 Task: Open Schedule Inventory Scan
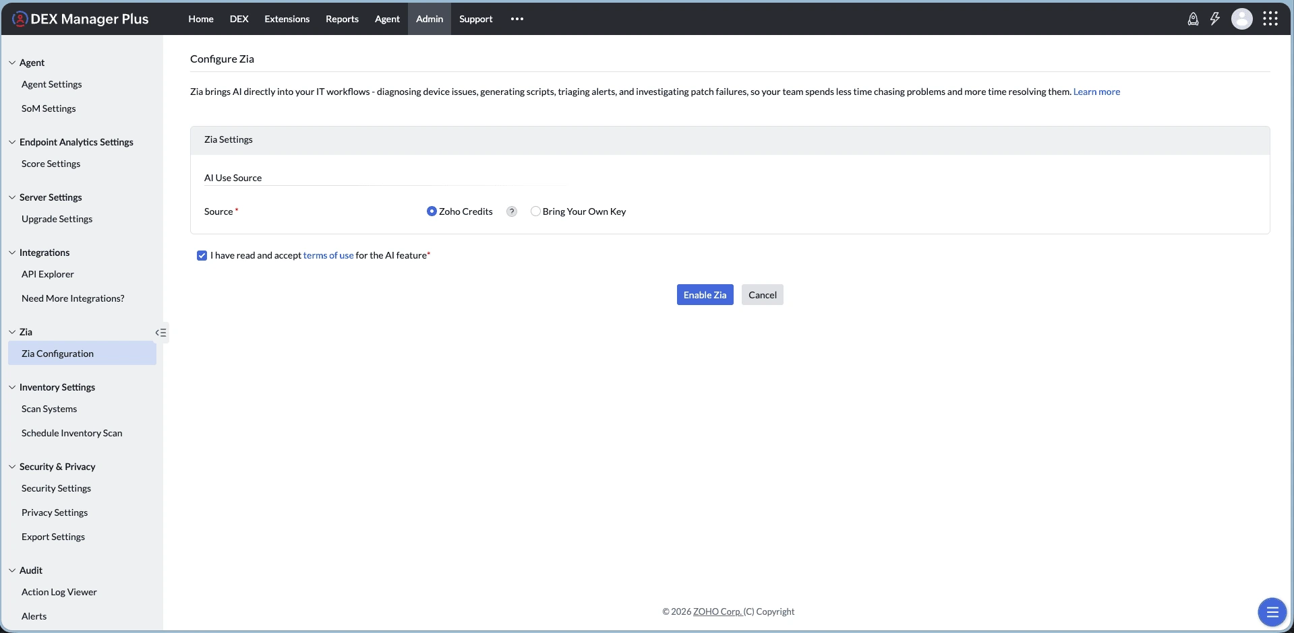[72, 433]
